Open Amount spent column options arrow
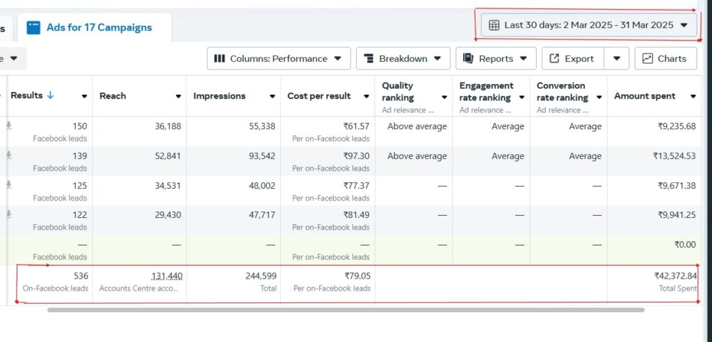 [x=693, y=96]
